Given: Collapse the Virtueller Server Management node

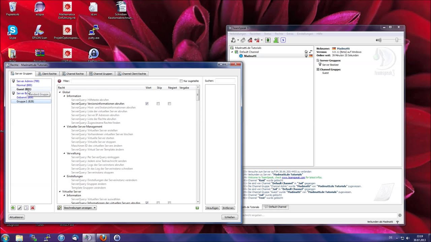Looking at the screenshot, I should coord(64,127).
